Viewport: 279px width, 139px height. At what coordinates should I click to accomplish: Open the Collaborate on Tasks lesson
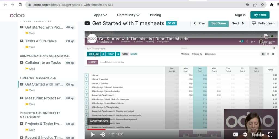click(x=43, y=63)
